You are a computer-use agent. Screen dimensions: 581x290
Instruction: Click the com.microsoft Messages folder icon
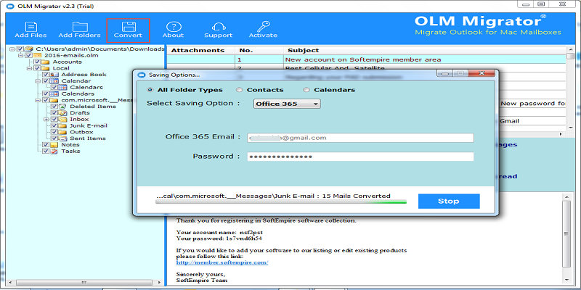pos(54,100)
